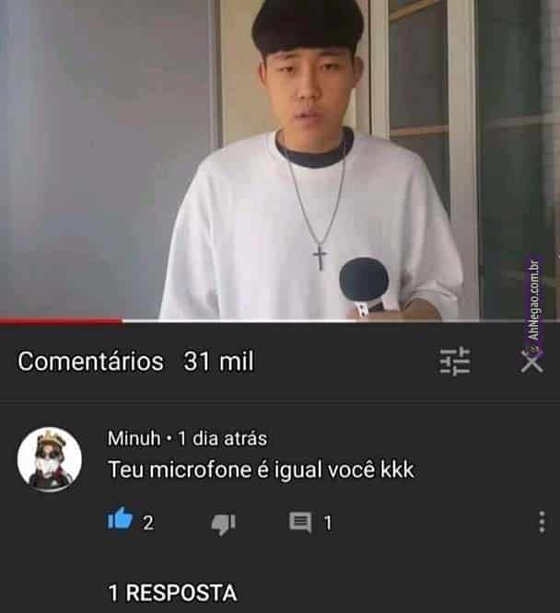Tap the reply speech bubble icon

[x=300, y=523]
